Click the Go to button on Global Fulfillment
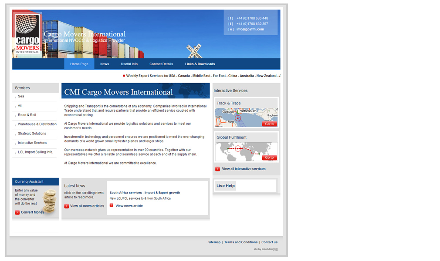The width and height of the screenshot is (440, 261). (x=269, y=157)
